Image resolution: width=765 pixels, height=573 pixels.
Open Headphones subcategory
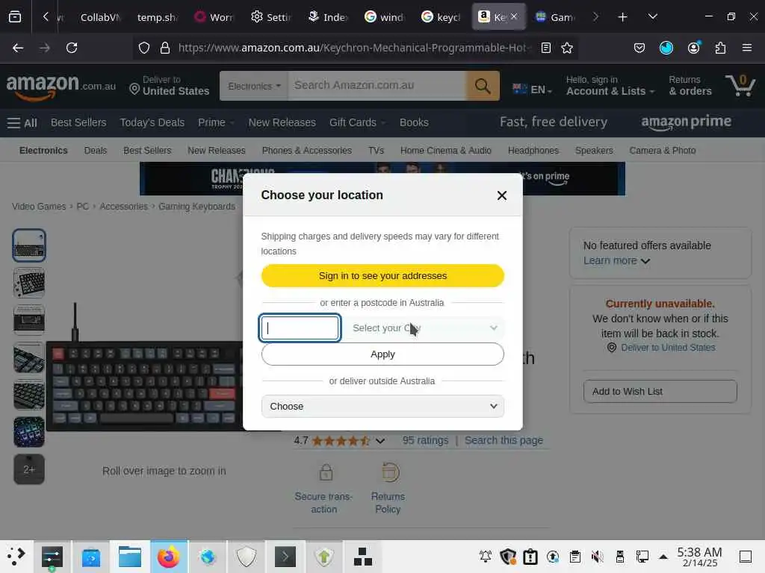point(533,151)
